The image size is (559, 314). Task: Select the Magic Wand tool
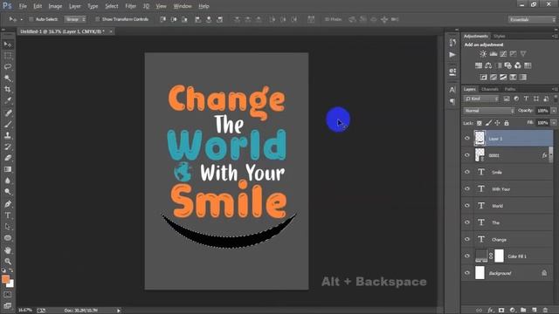coord(8,78)
